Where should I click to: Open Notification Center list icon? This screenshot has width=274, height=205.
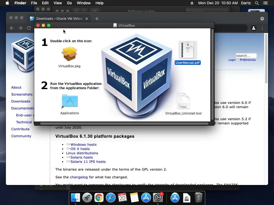tap(265, 3)
